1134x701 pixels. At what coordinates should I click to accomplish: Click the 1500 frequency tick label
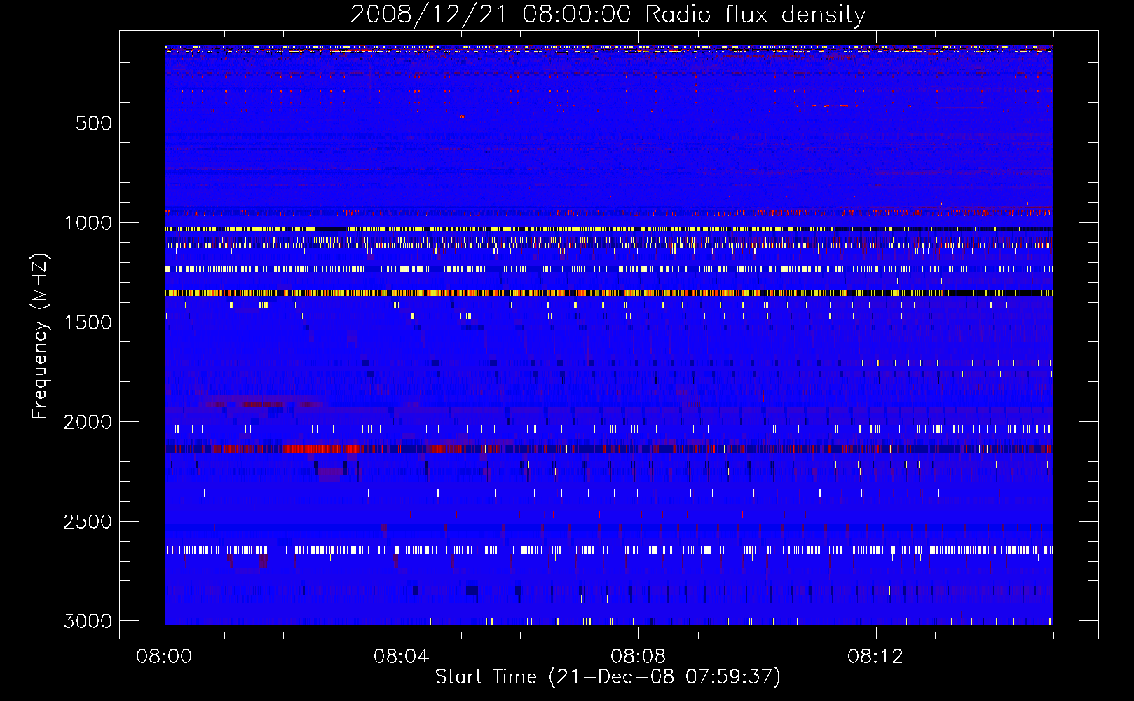(88, 322)
